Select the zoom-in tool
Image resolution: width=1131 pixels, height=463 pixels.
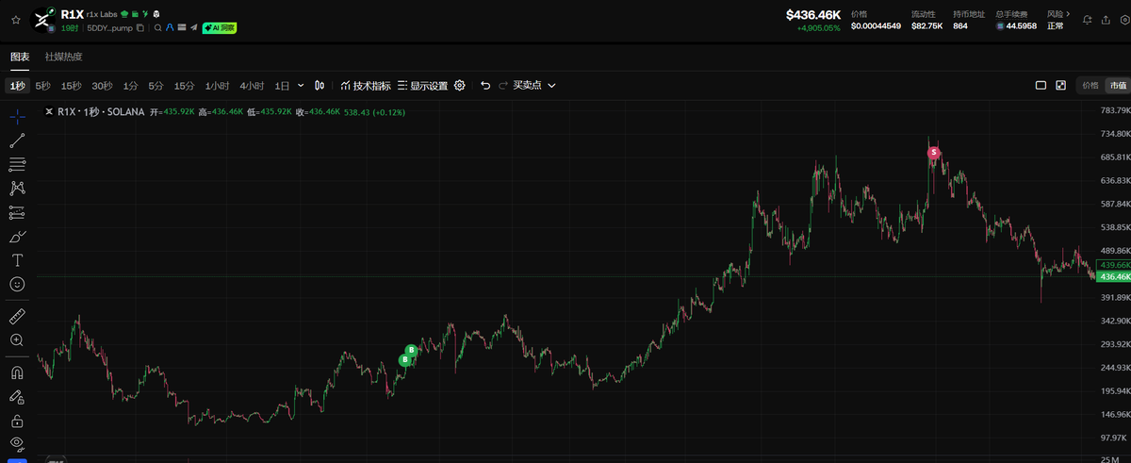(x=17, y=339)
